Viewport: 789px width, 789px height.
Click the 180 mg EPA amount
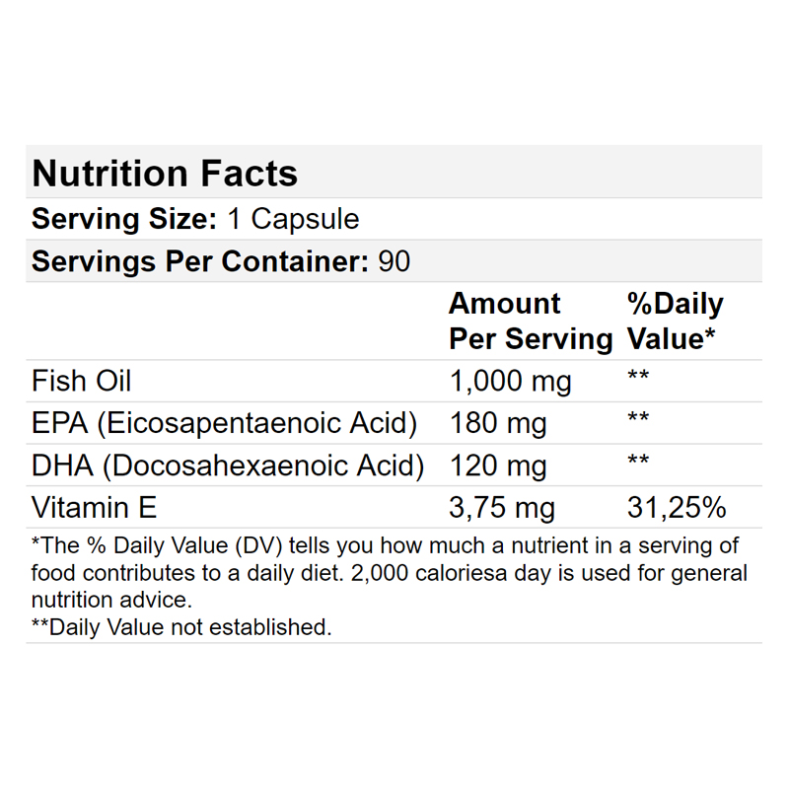(498, 423)
